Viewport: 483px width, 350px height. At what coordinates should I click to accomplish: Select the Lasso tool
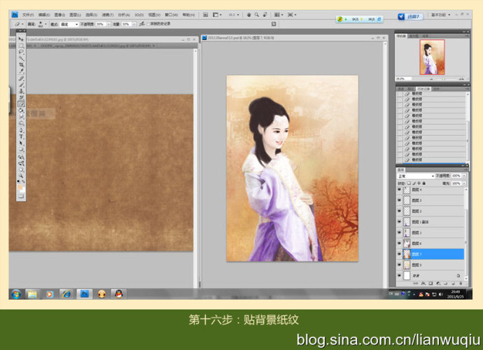coord(21,52)
